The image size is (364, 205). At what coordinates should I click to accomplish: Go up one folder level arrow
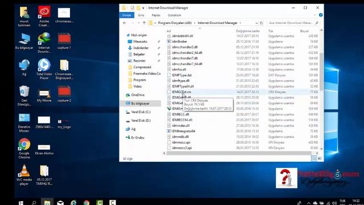coord(144,23)
